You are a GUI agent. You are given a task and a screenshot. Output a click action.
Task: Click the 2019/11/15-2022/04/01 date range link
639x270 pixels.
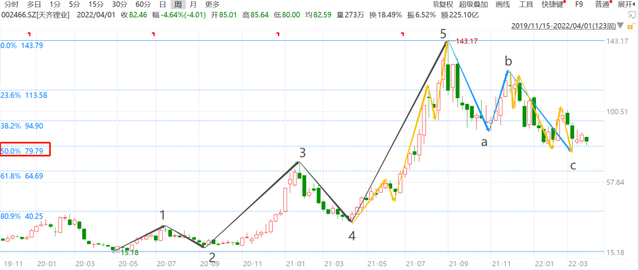[x=562, y=27]
